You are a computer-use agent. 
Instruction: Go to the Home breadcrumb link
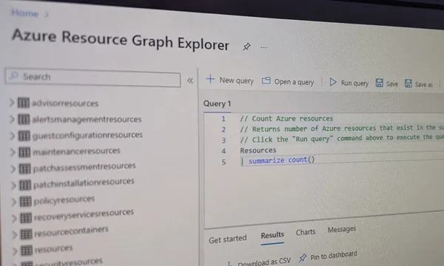[x=25, y=13]
